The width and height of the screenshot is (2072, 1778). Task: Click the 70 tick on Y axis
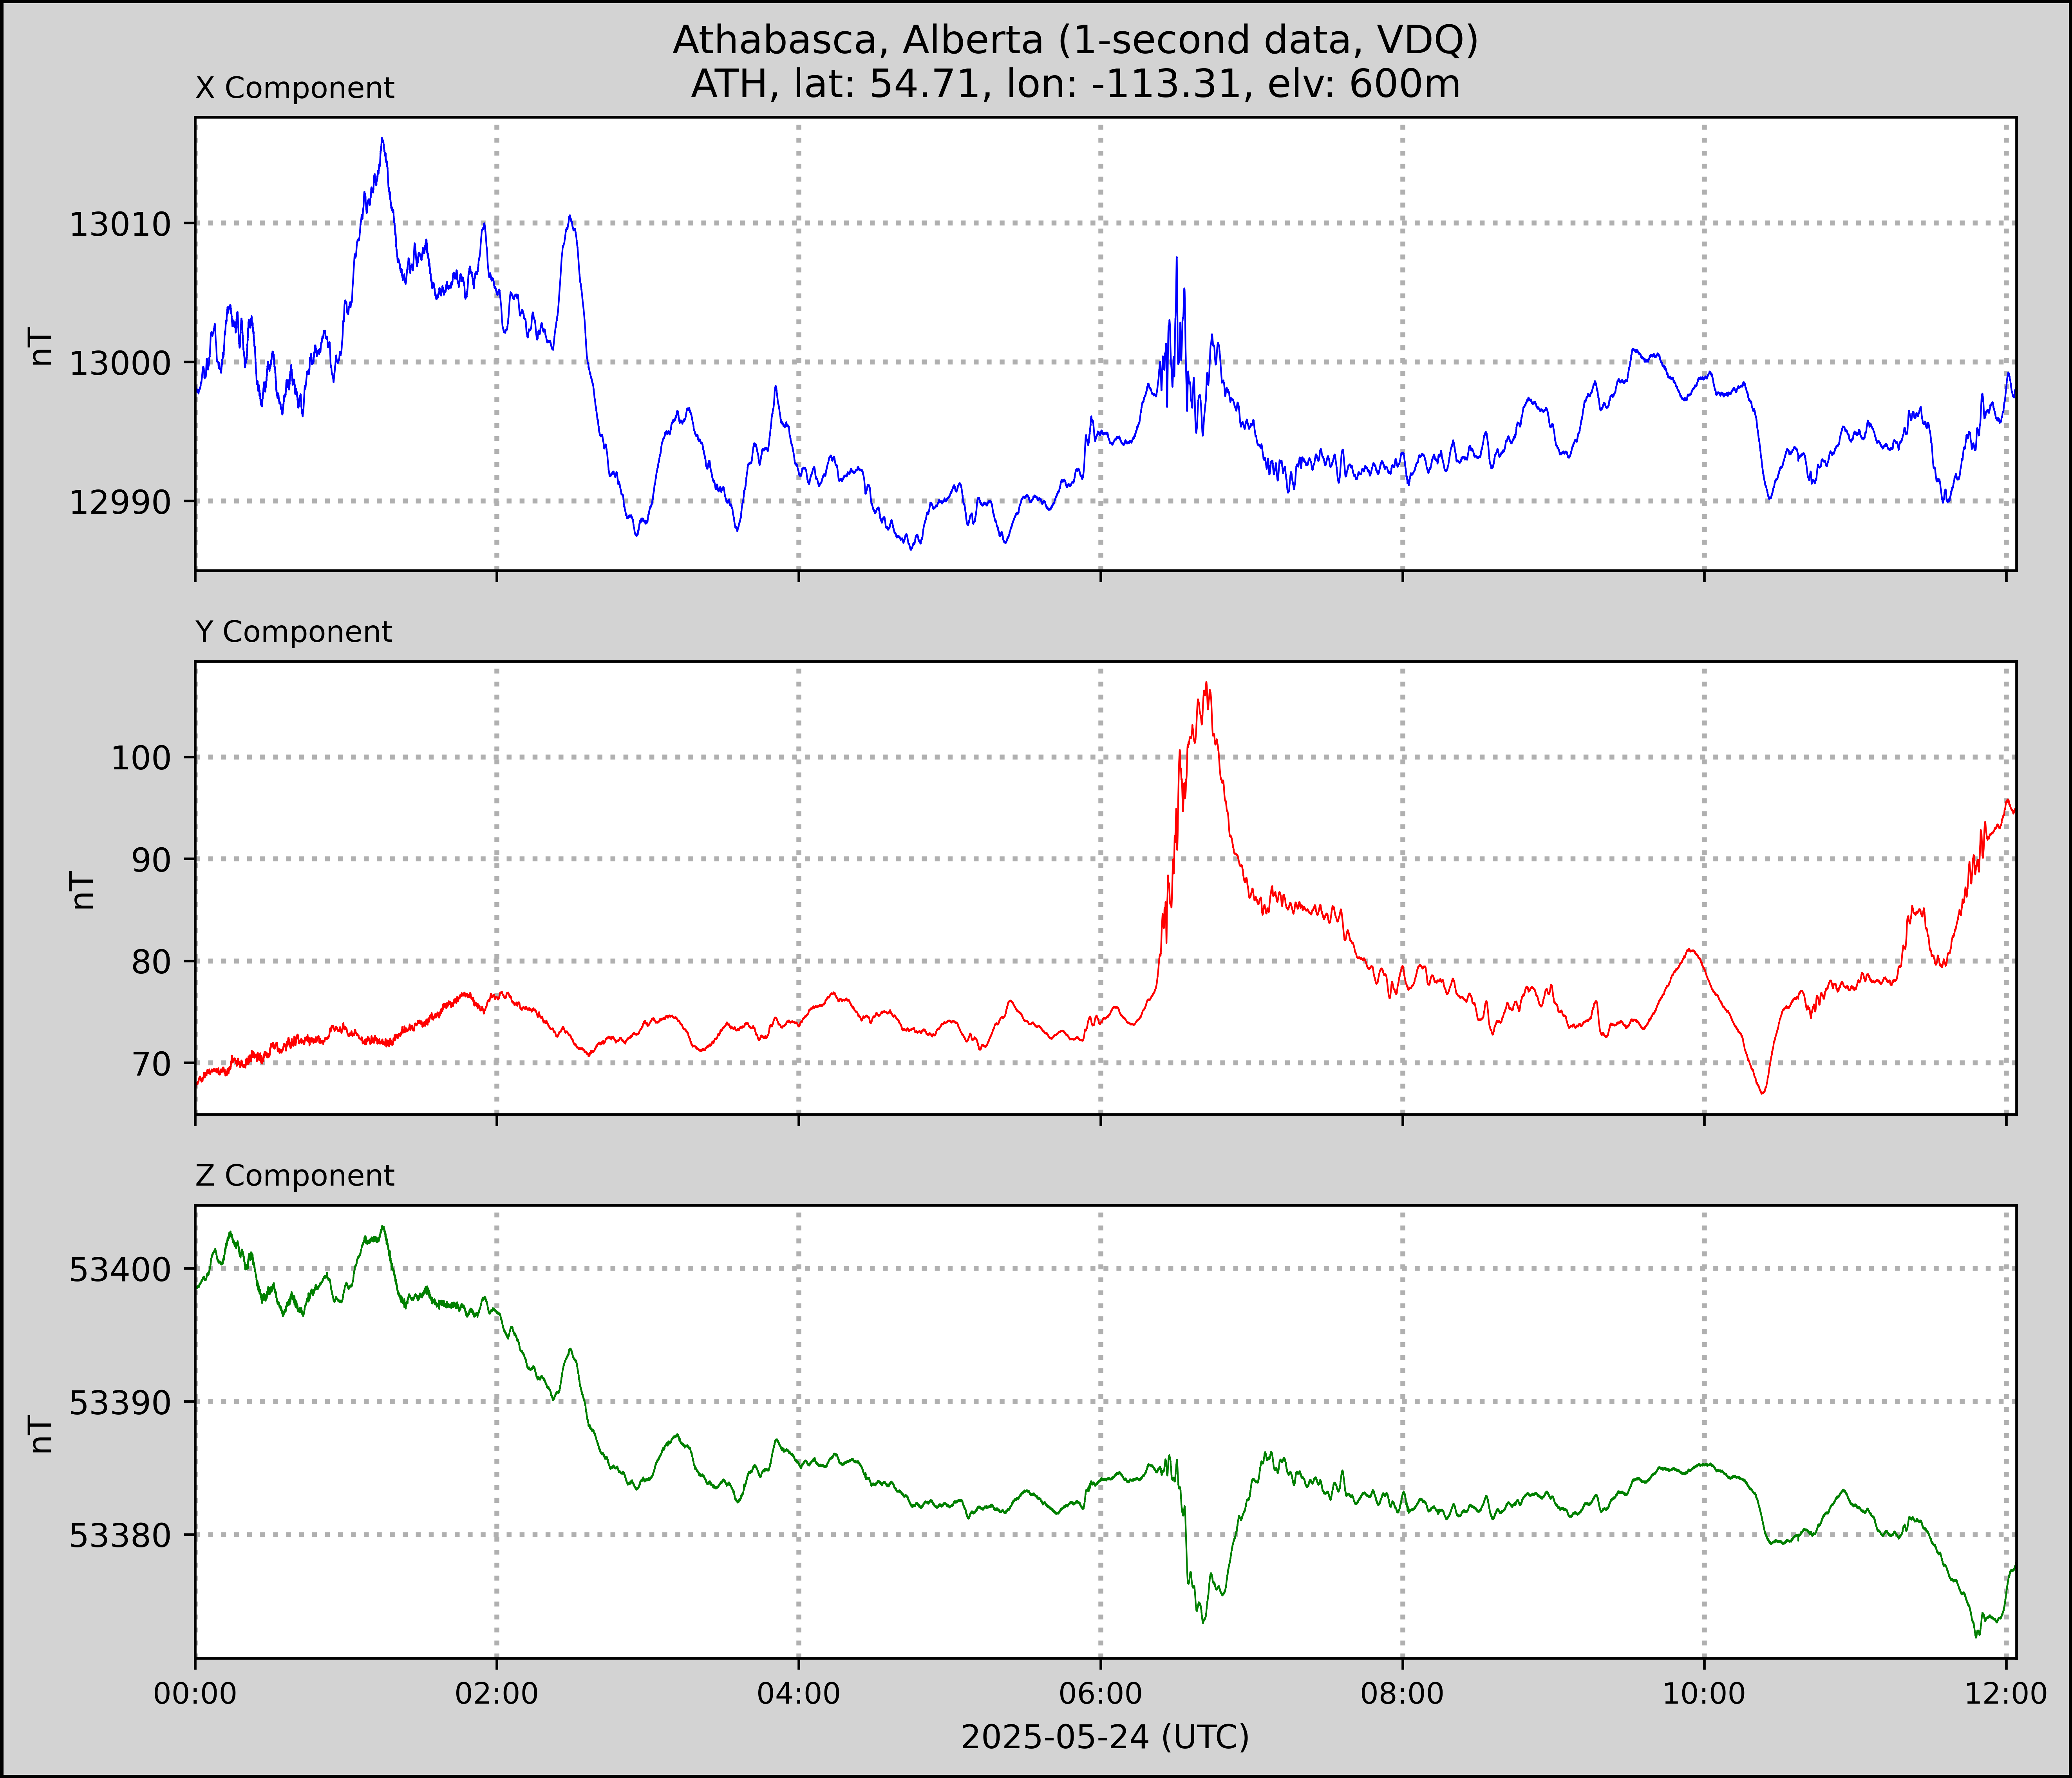coord(152,1063)
